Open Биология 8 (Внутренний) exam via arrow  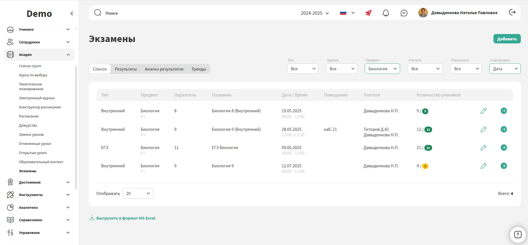503,111
